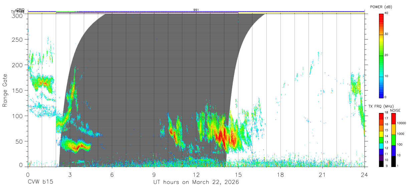Viewport: 410px width, 189px height.
Task: Click the '1' label on NOISE scale
Action: (397, 166)
